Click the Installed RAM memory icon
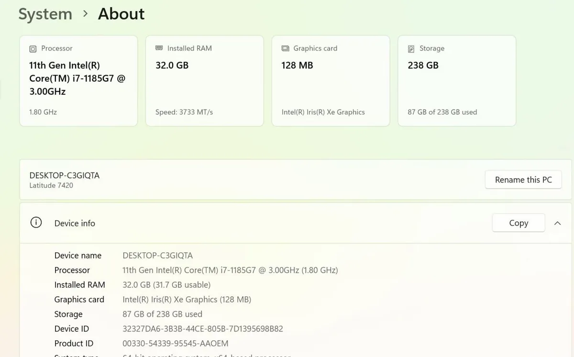 [159, 48]
